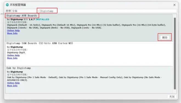Close the 开发板管理器 dialog with X
Viewport: 181px width, 103px height.
click(174, 5)
